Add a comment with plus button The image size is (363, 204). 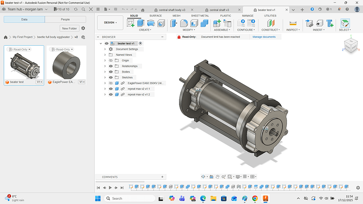click(x=162, y=177)
